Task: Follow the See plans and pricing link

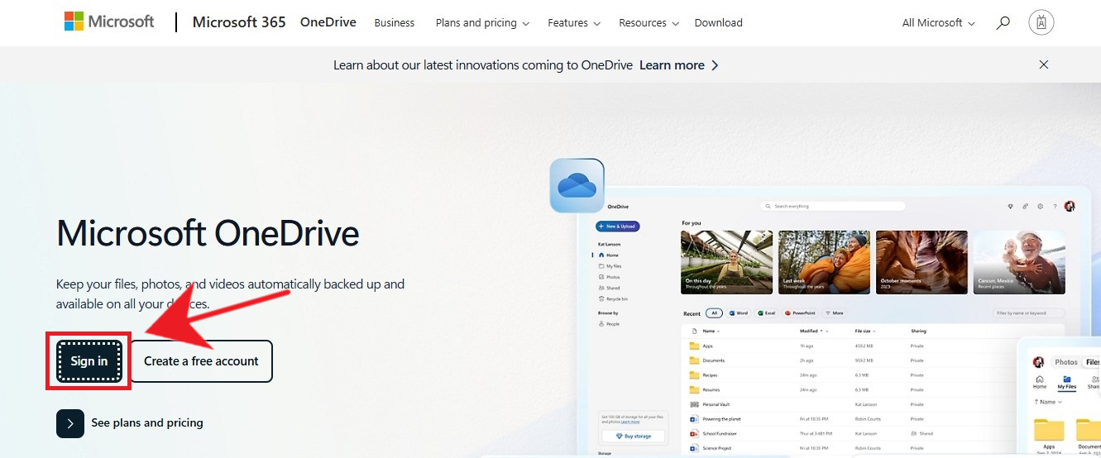Action: pyautogui.click(x=147, y=423)
